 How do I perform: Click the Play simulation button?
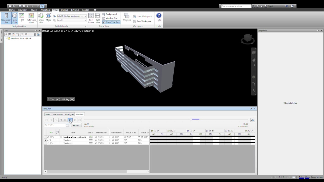[x=70, y=120]
